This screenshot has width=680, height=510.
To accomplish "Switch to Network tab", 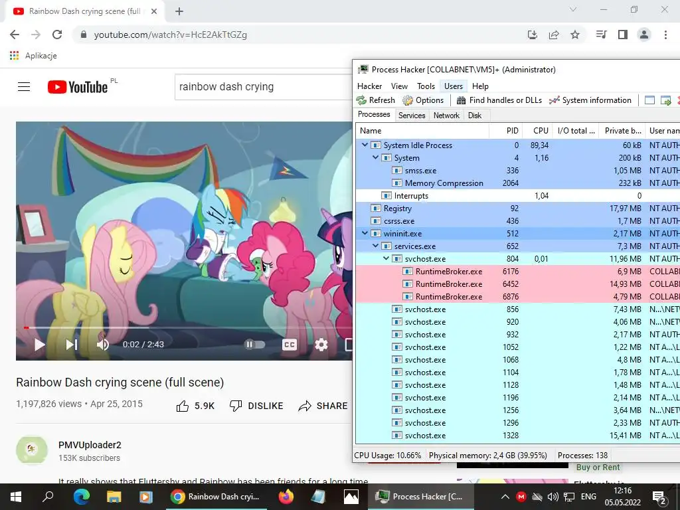I will pyautogui.click(x=446, y=116).
